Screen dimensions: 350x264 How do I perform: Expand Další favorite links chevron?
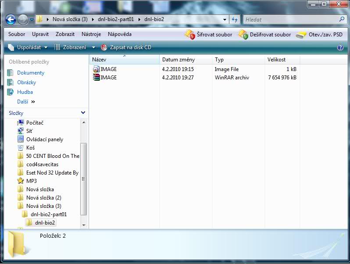[x=33, y=102]
